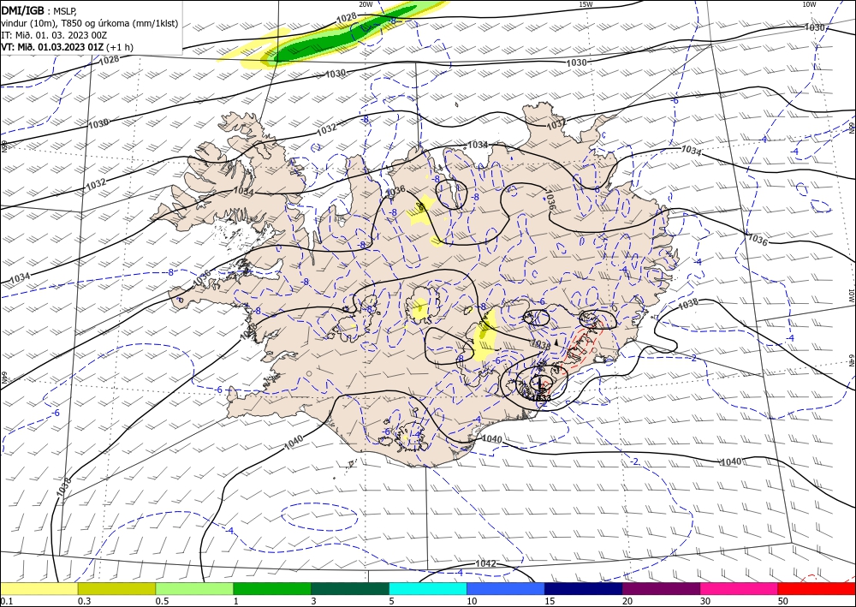Viewport: 856px width, 607px height.
Task: Click the '1042' isobar label
Action: (486, 563)
